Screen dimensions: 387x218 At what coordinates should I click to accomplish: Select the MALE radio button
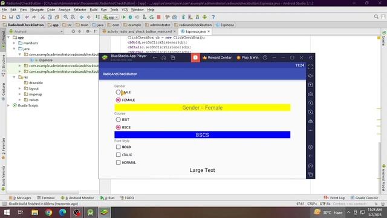coord(119,92)
